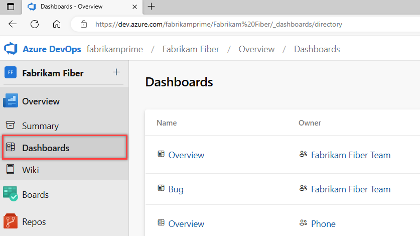Sort by the Owner column header
420x236 pixels.
[x=310, y=123]
